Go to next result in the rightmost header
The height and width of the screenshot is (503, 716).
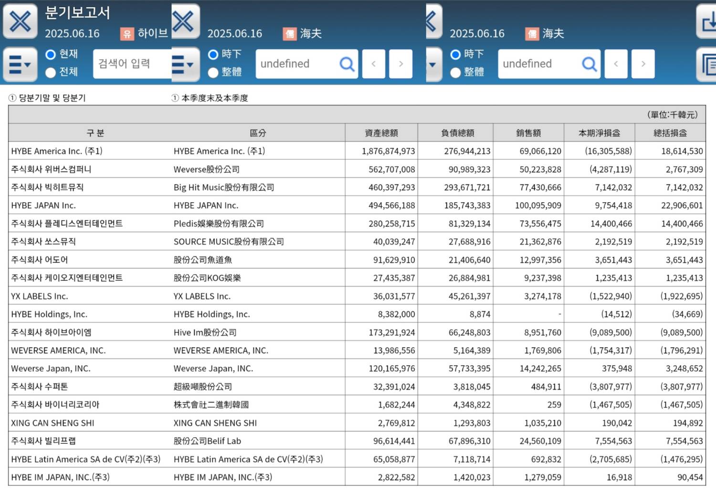(643, 63)
